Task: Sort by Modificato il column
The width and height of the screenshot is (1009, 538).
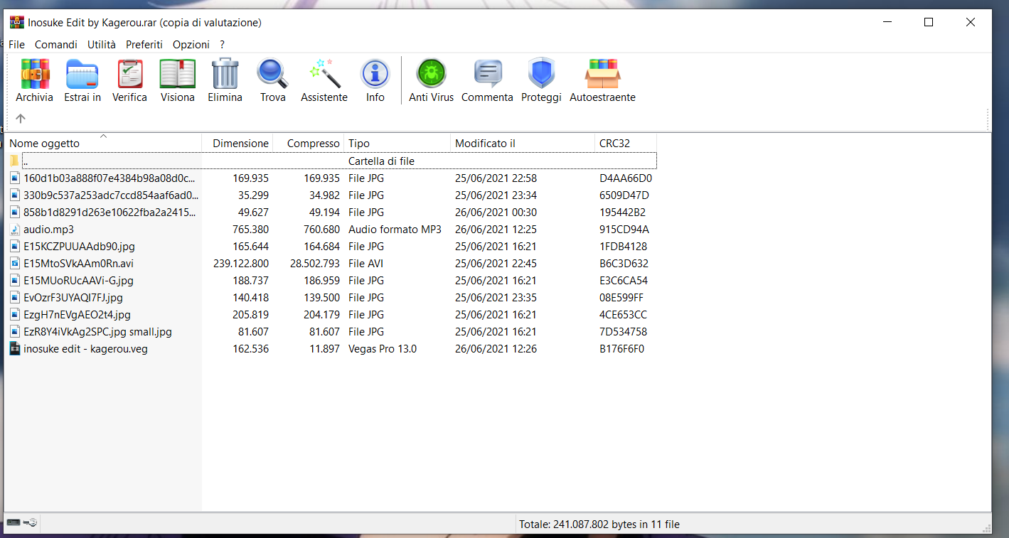Action: [523, 143]
